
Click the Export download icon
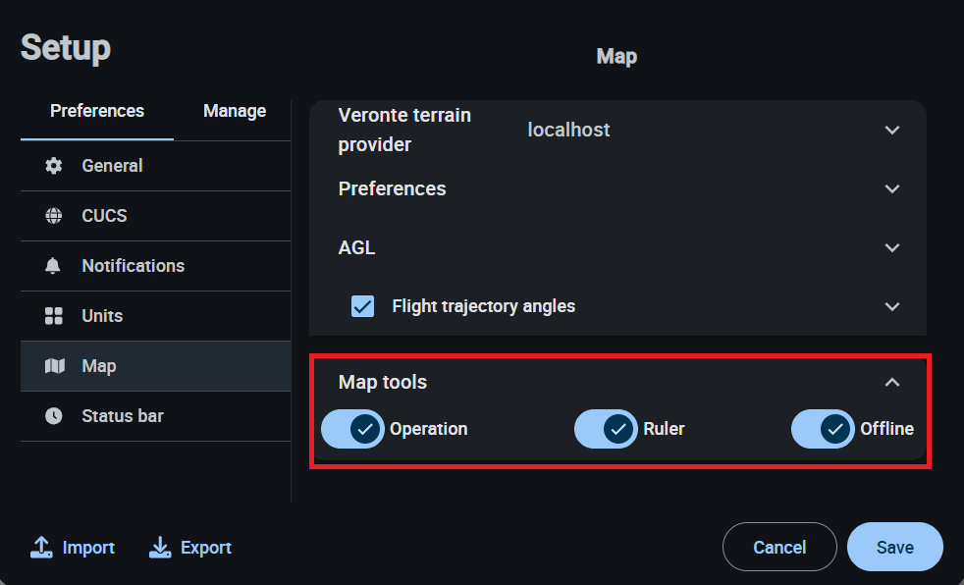coord(160,548)
